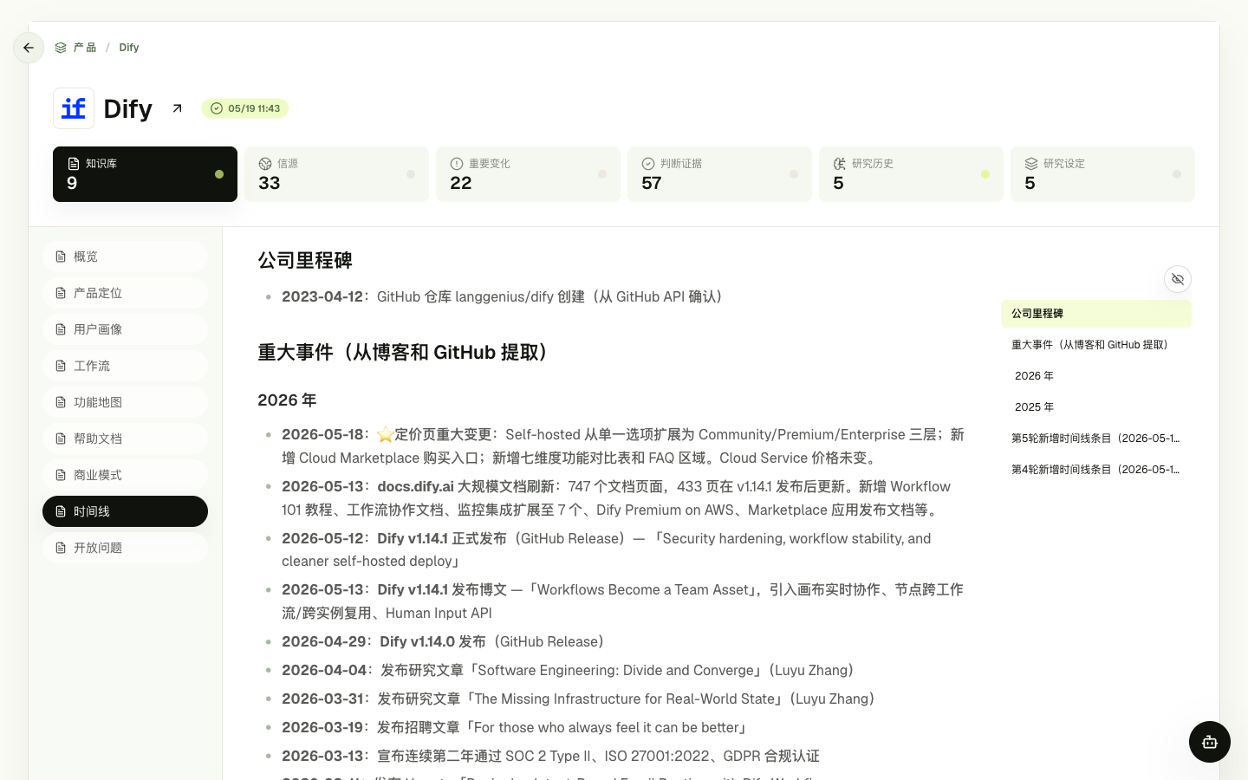This screenshot has width=1248, height=780.
Task: Click the 2023-04-12 milestone entry
Action: click(x=505, y=296)
